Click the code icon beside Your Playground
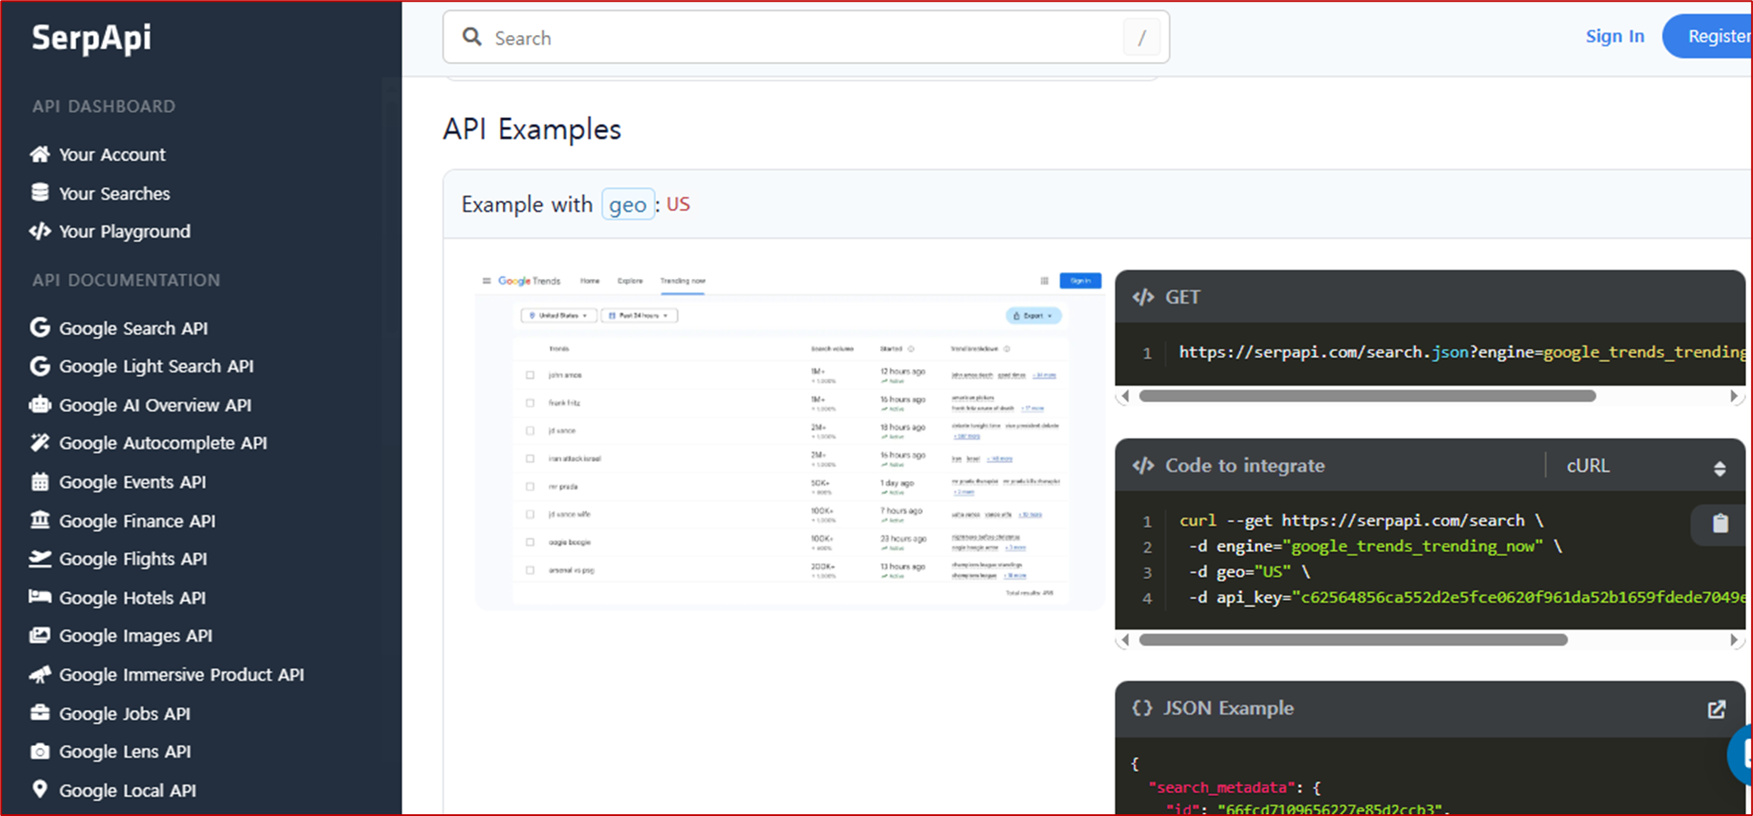1753x816 pixels. pos(39,231)
